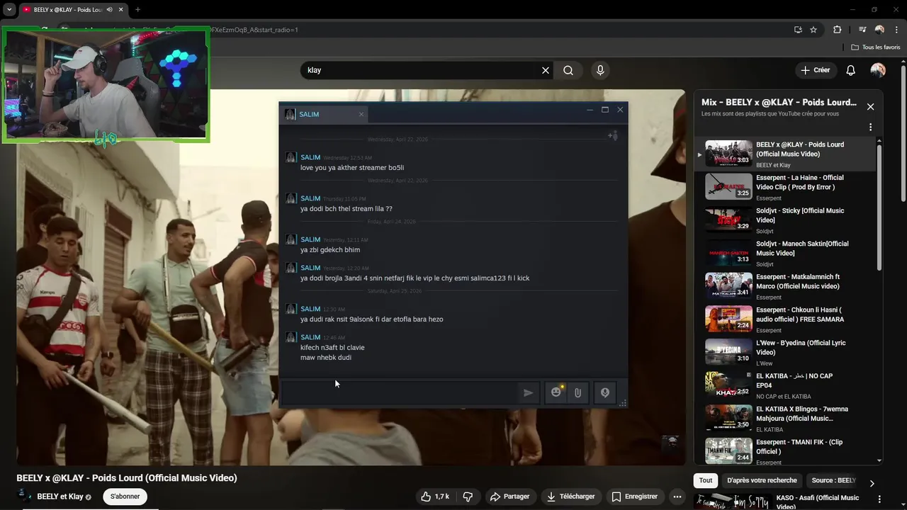907x510 pixels.
Task: Show more filter chips with right chevron
Action: click(872, 483)
